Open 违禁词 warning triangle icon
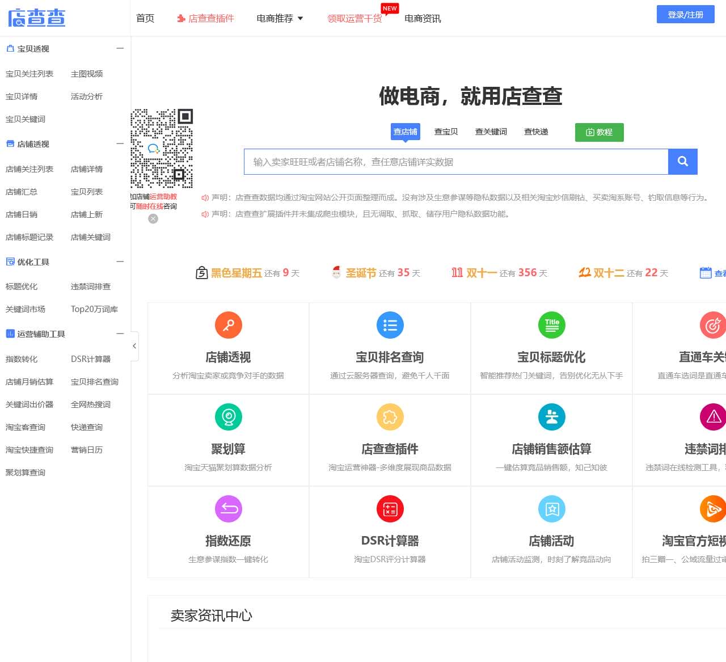This screenshot has width=726, height=662. click(713, 417)
